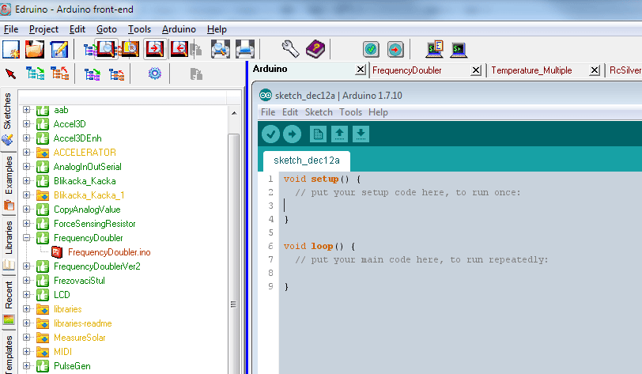
Task: Open the plain terminal laptop icon
Action: tap(459, 50)
